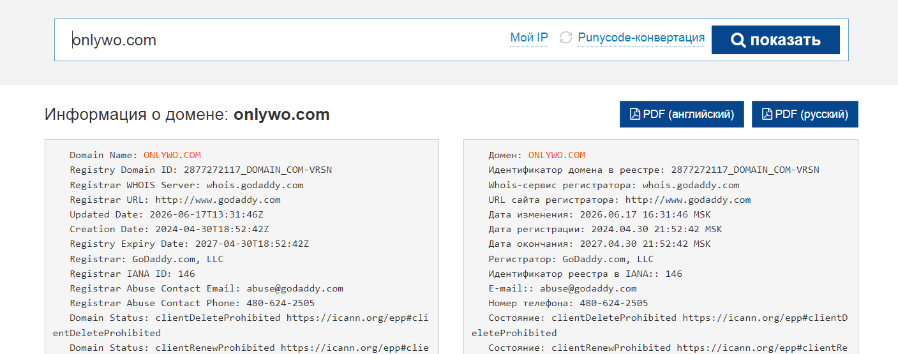
Task: Click the PDF file icon for русский
Action: click(x=767, y=114)
